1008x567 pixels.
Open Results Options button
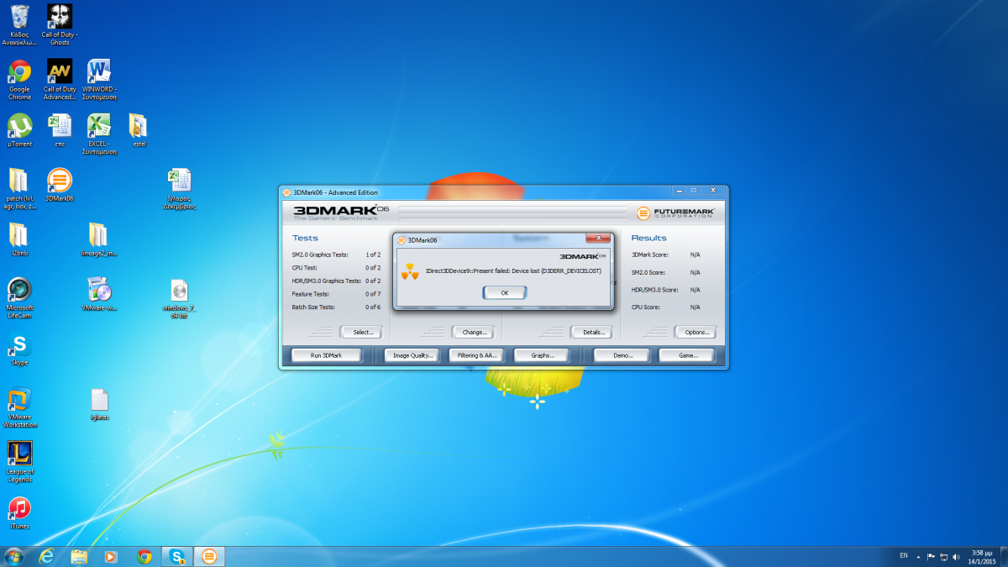click(x=696, y=332)
